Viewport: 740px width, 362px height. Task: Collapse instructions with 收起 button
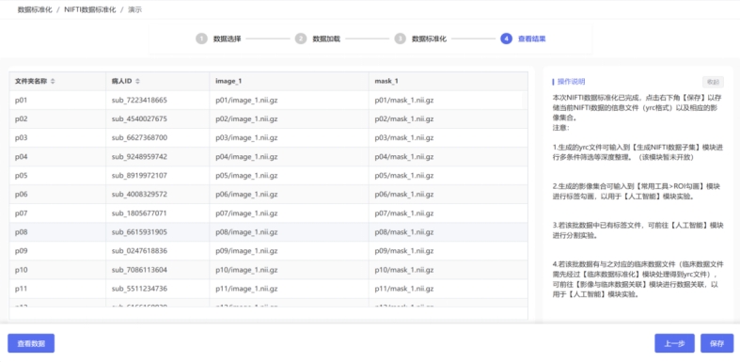click(x=713, y=82)
